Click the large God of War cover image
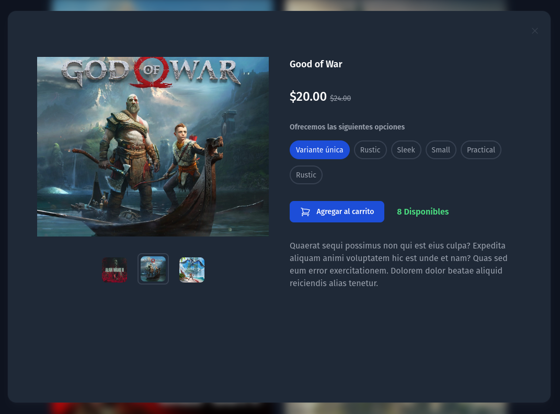This screenshot has height=414, width=560. [153, 147]
